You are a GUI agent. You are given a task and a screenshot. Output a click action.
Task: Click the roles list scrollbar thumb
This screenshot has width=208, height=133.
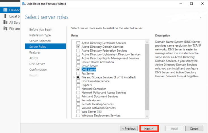coord(147,77)
